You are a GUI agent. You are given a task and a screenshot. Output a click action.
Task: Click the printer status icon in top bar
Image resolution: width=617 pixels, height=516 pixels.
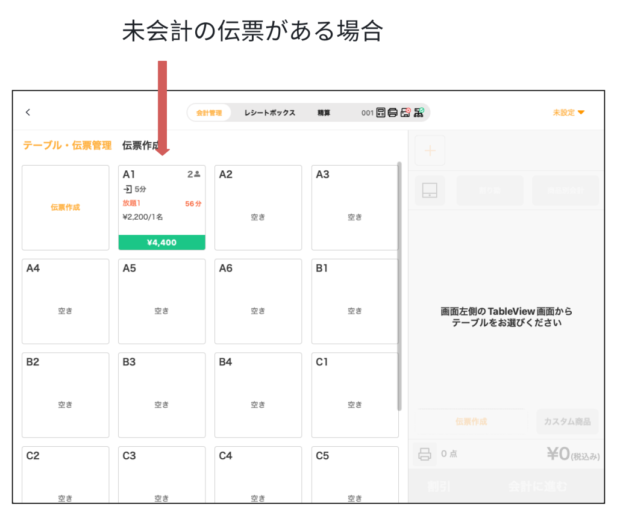click(x=393, y=113)
